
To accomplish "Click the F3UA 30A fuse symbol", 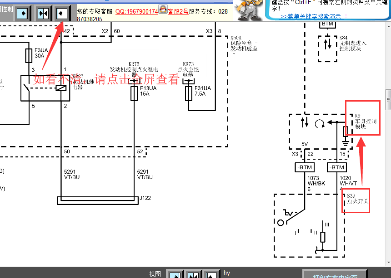I will (28, 56).
